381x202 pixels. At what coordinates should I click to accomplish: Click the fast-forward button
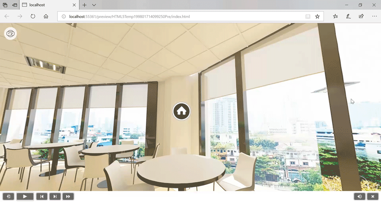68,196
